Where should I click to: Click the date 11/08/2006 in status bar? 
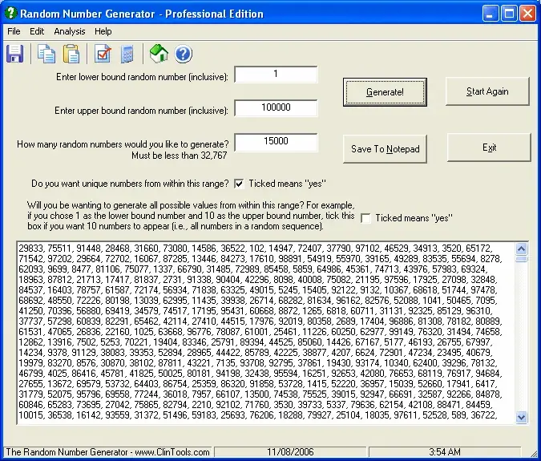click(290, 452)
